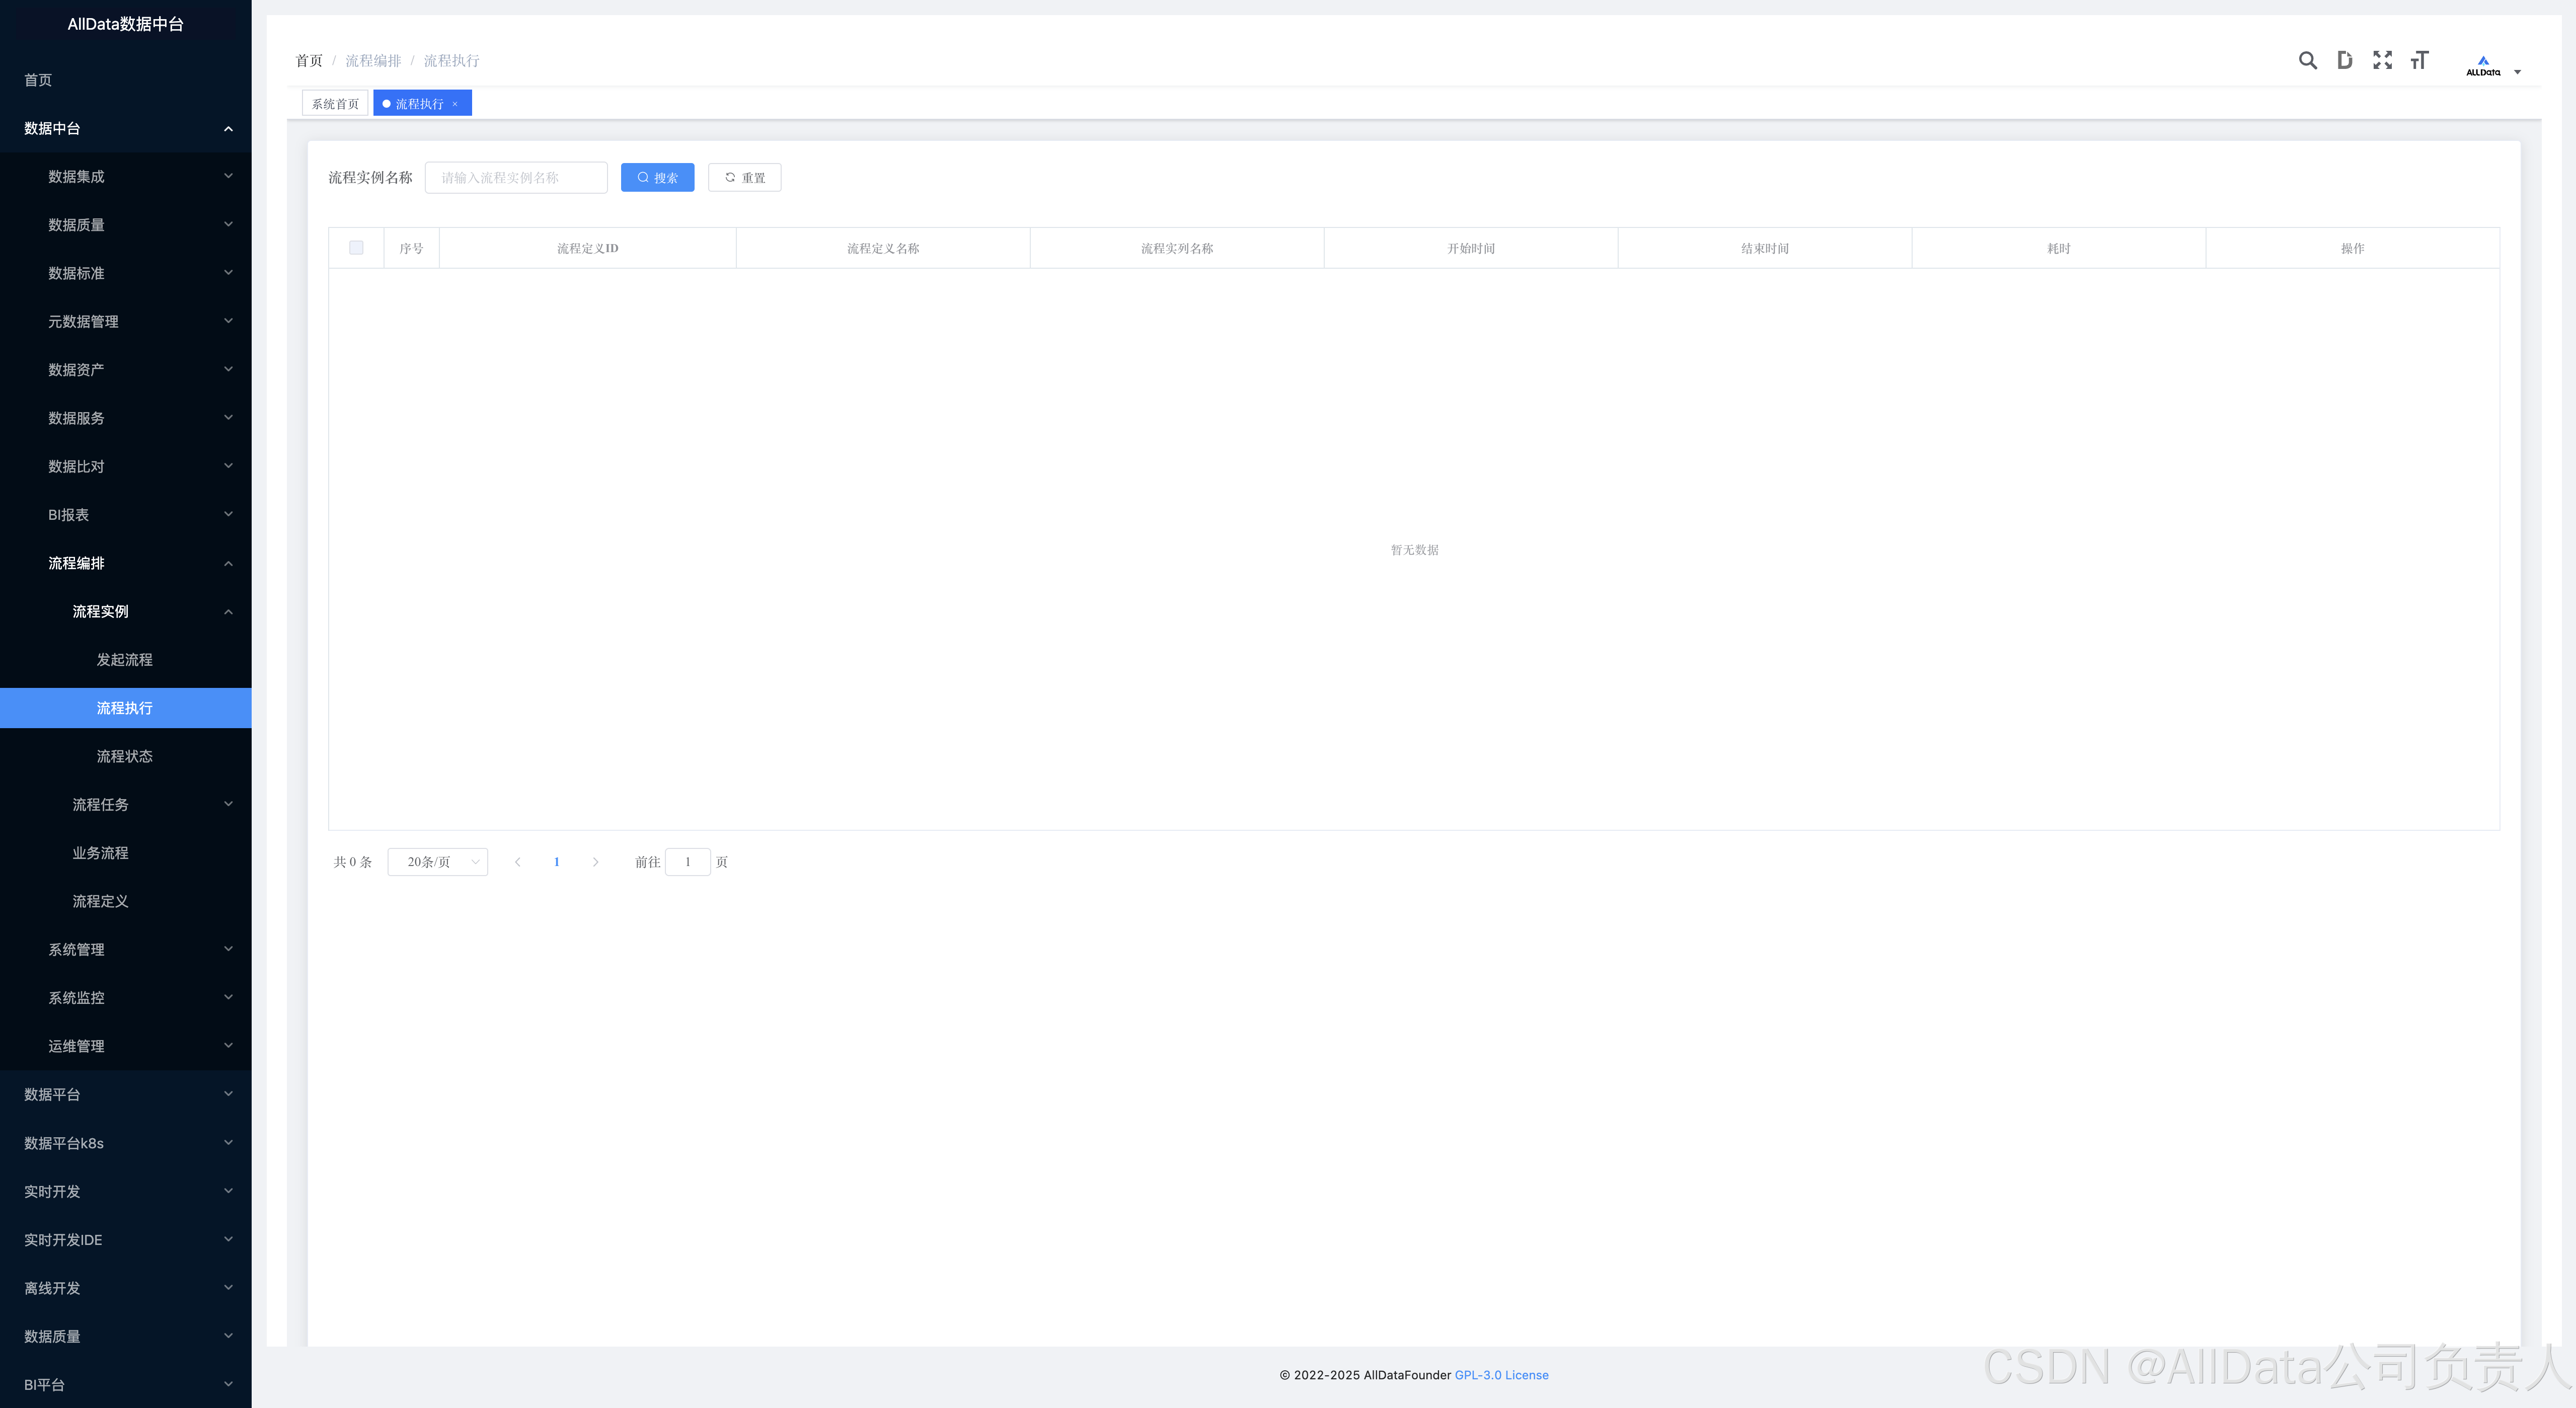Toggle fullscreen with the expand arrows icon
The width and height of the screenshot is (2576, 1408).
2382,61
